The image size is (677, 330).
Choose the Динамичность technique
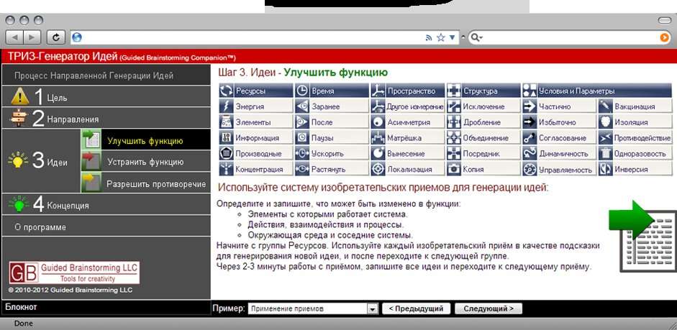(559, 153)
